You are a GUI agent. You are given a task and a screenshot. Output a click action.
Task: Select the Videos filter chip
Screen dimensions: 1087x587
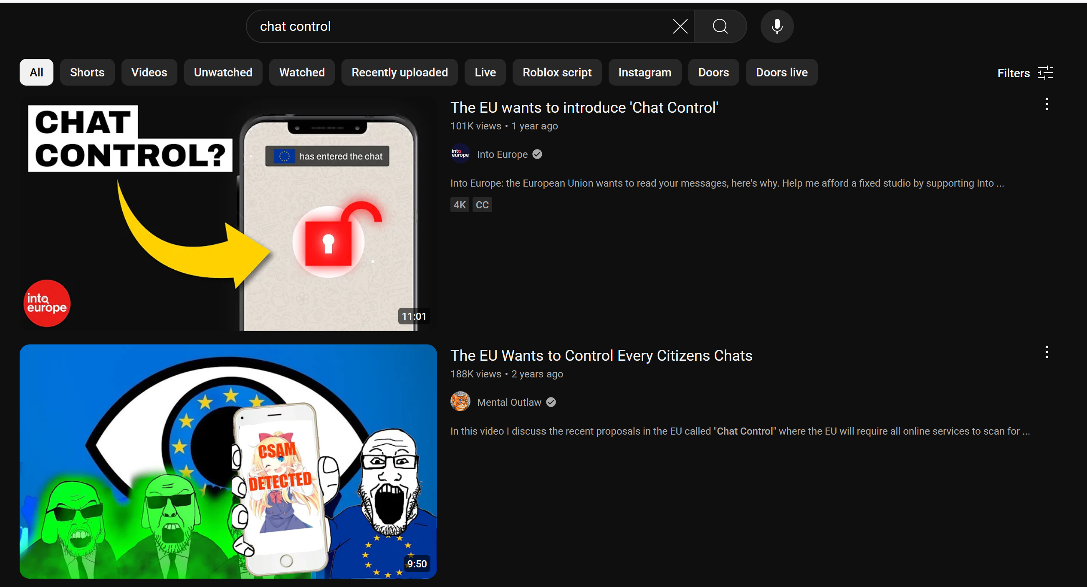pyautogui.click(x=149, y=72)
